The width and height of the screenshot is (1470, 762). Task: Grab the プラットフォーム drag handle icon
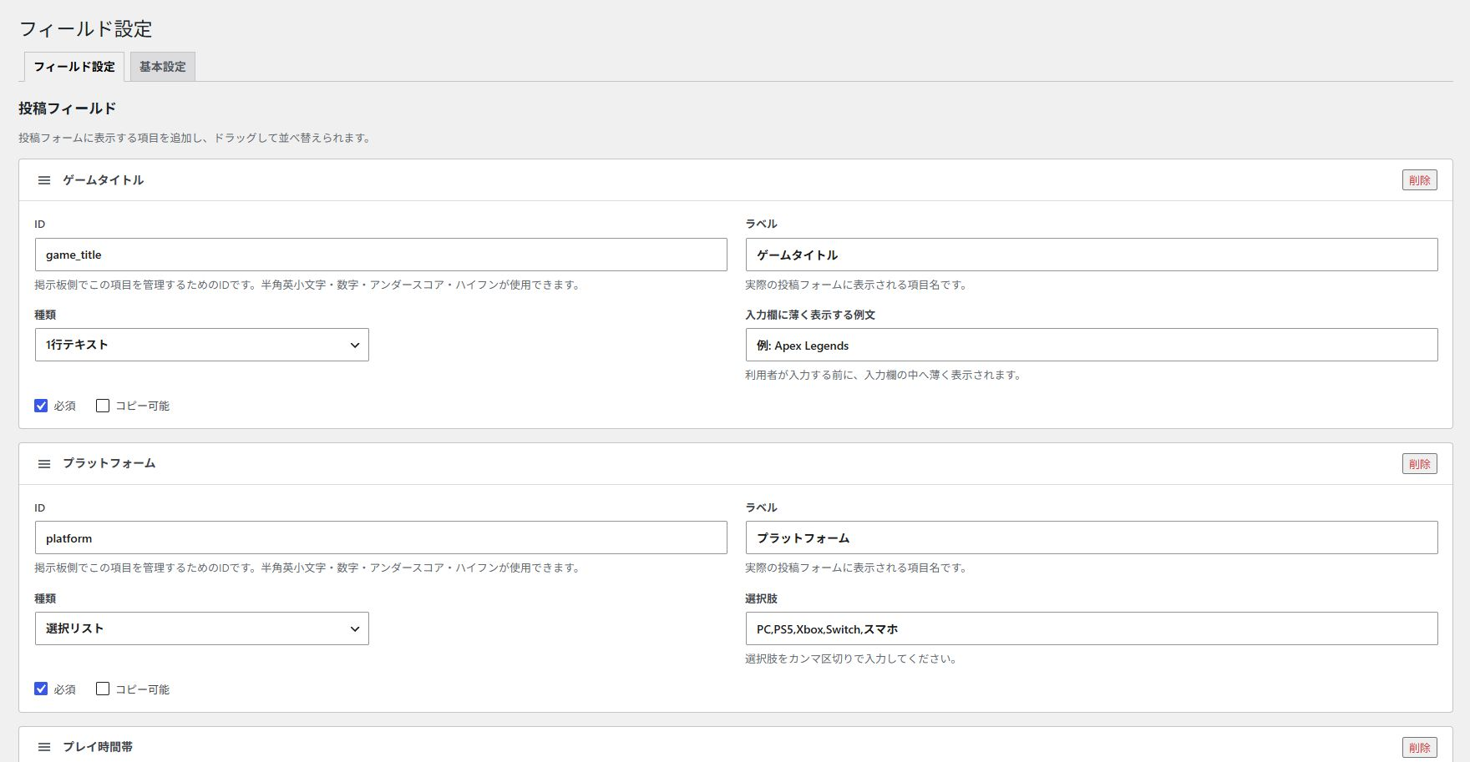pos(44,464)
